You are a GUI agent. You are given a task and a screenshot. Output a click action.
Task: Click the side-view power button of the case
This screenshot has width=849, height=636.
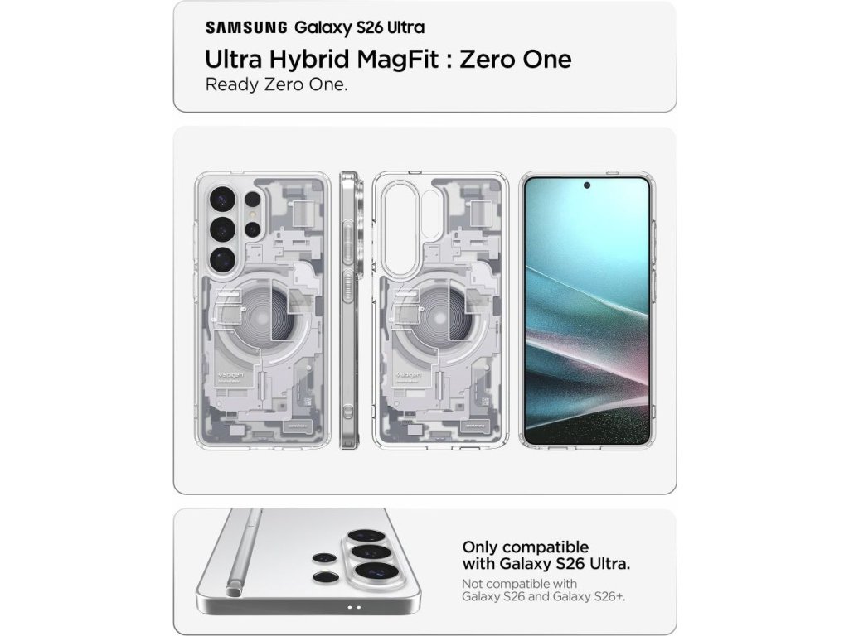(349, 285)
